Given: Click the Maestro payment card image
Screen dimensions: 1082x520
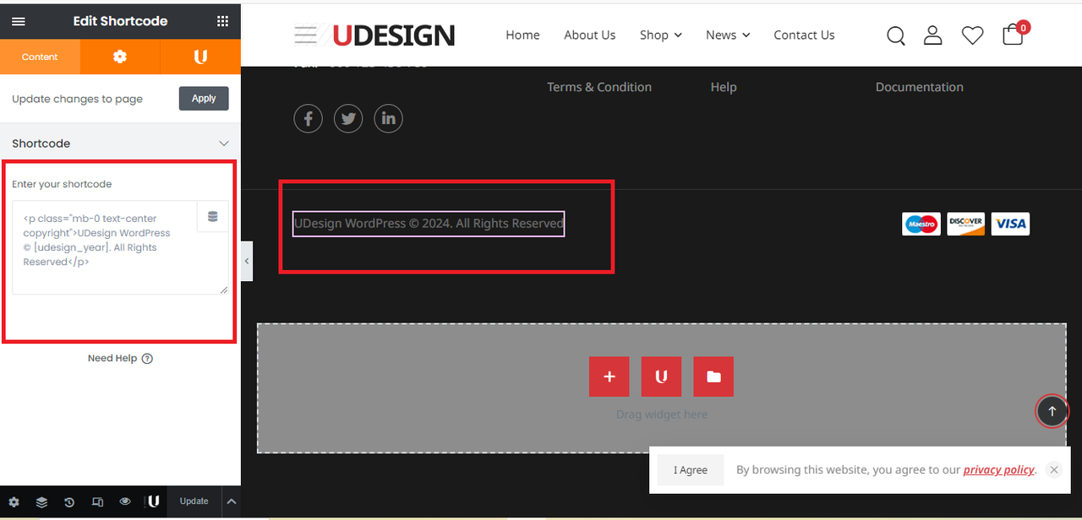Looking at the screenshot, I should point(921,224).
